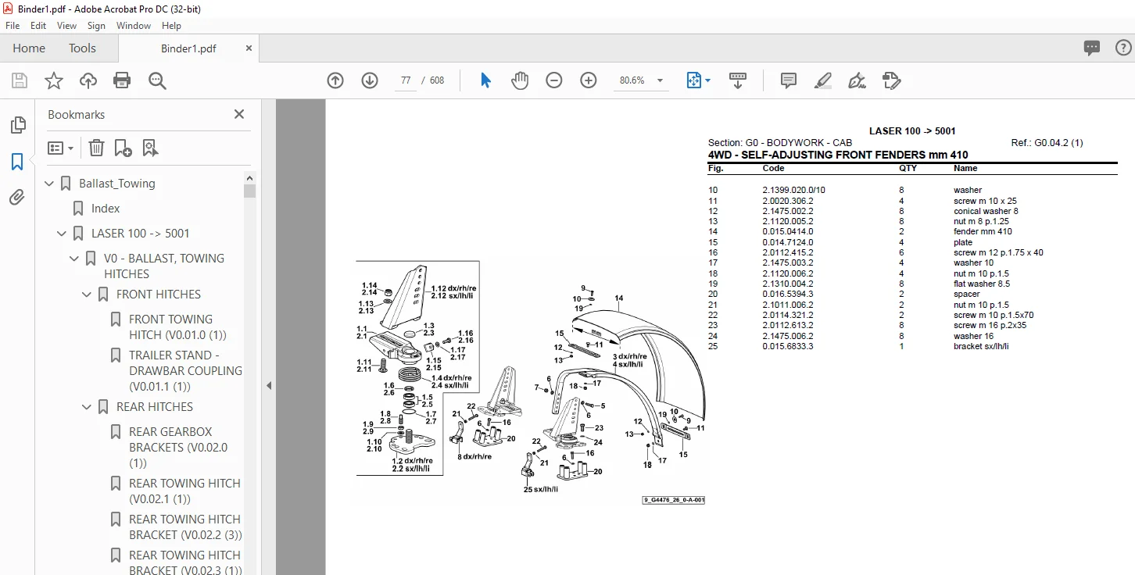The width and height of the screenshot is (1135, 575).
Task: Close the Bookmarks panel
Action: coord(239,114)
